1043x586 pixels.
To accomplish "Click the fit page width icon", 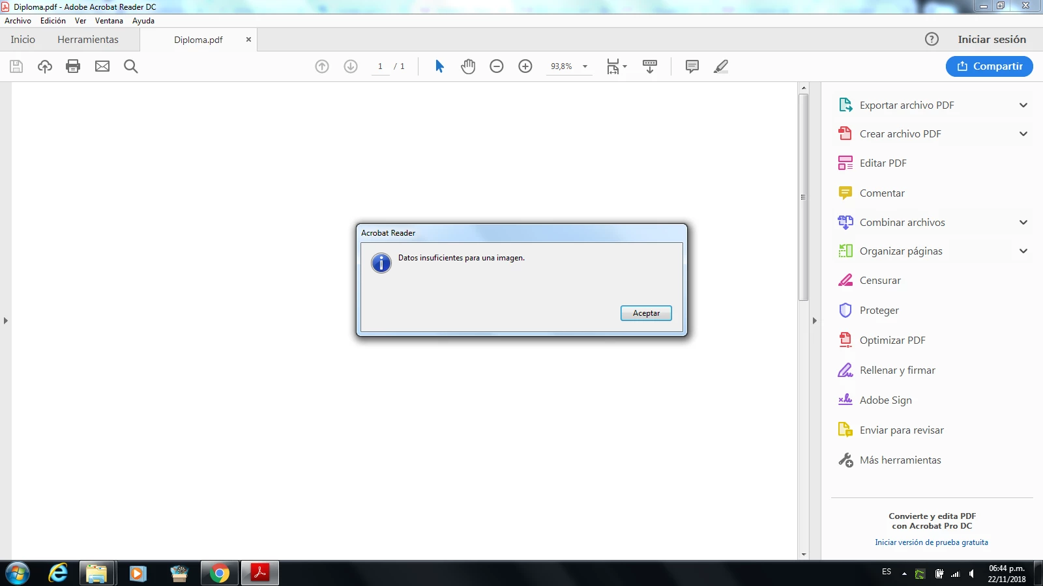I will (613, 66).
